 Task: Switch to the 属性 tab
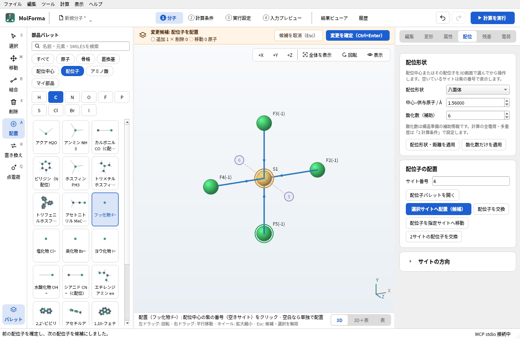(x=448, y=37)
